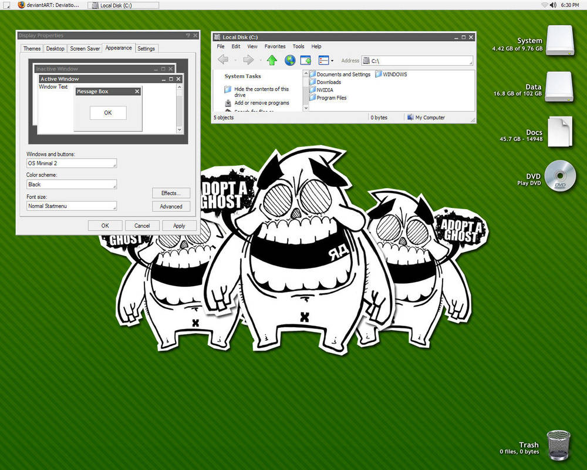Open the Trash bin desktop icon
The image size is (587, 470).
(559, 445)
